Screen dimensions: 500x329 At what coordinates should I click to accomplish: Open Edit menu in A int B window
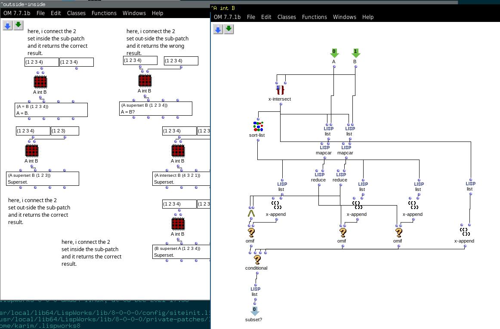click(266, 17)
